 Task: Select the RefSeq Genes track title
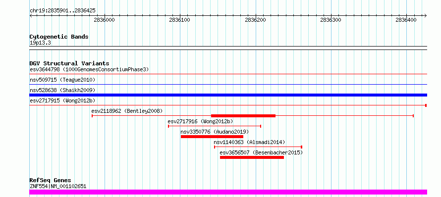click(51, 180)
